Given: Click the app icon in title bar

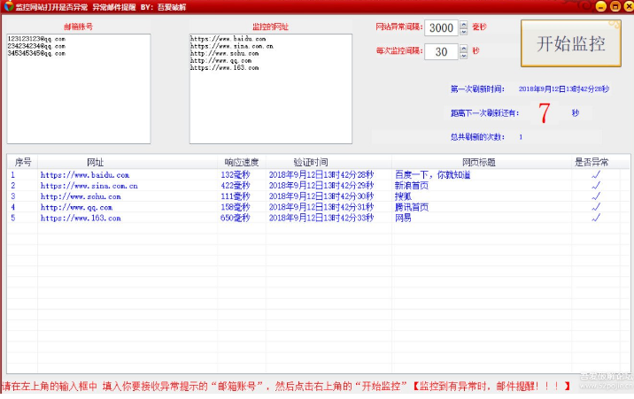Looking at the screenshot, I should click(7, 6).
